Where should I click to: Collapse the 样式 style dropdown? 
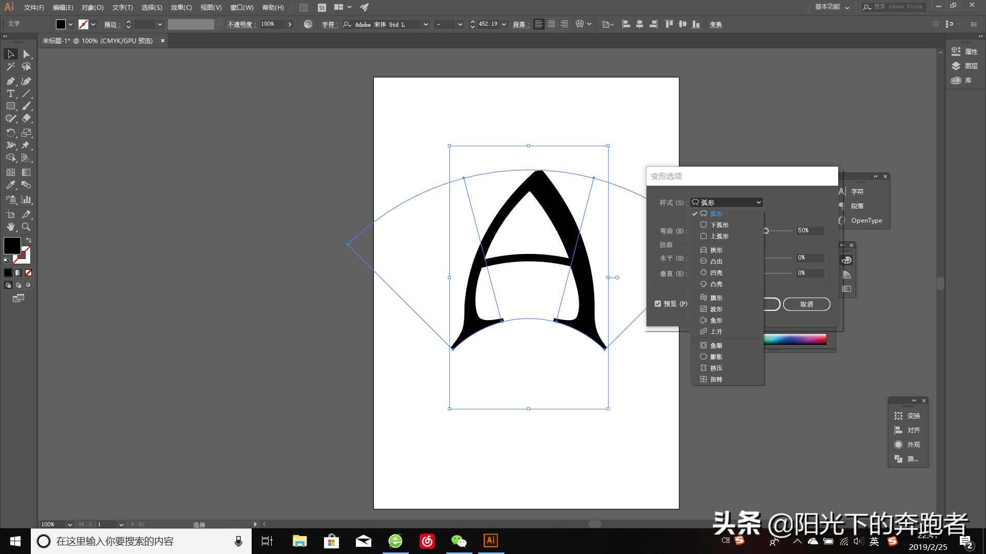[727, 202]
